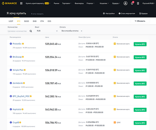
Task: Click BTC_BuySell_MSC avatar icon
Action: coord(11,96)
